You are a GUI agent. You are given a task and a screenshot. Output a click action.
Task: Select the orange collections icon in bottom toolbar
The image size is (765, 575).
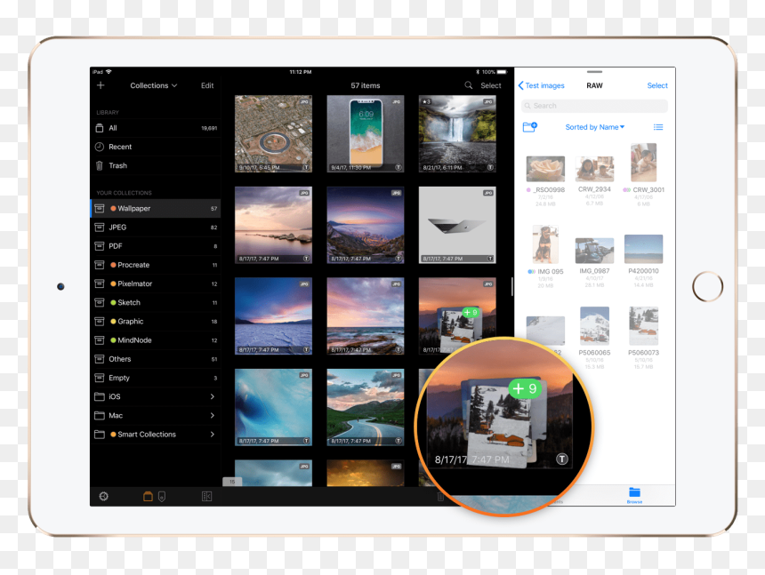pyautogui.click(x=148, y=496)
